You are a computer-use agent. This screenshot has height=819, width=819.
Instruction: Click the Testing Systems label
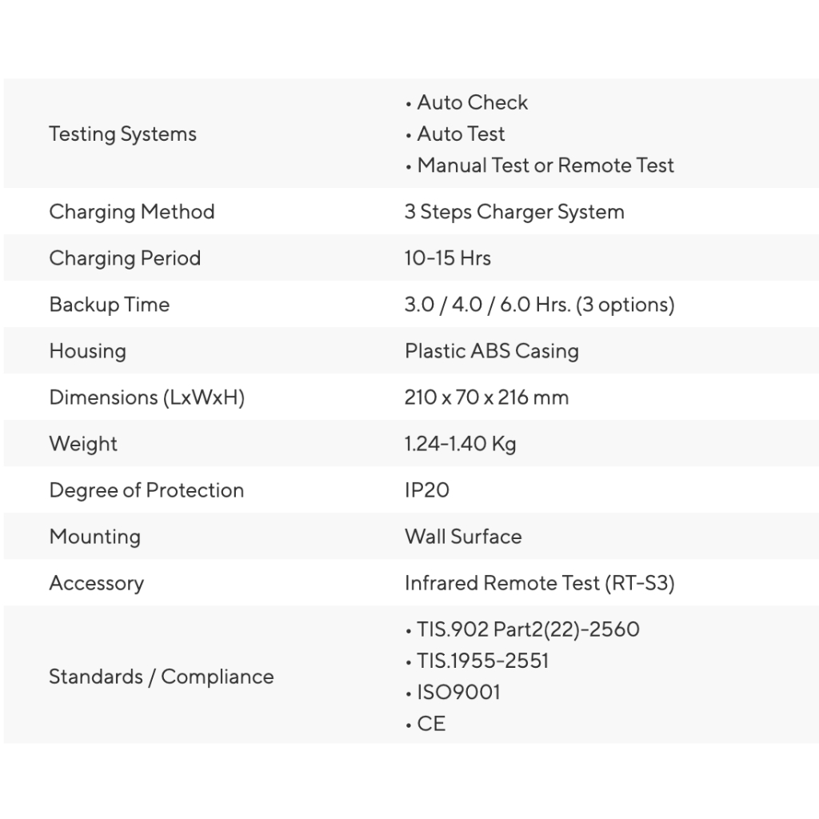[x=122, y=134]
